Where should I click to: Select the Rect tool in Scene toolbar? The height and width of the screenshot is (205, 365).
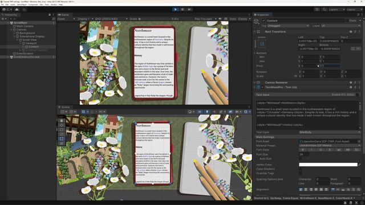click(62, 139)
